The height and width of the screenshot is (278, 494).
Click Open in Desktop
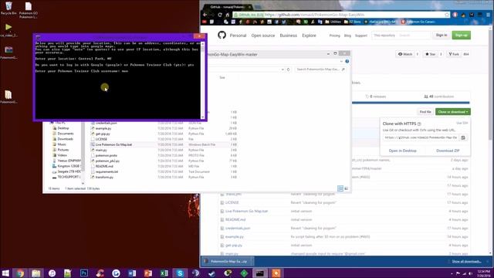tap(402, 151)
